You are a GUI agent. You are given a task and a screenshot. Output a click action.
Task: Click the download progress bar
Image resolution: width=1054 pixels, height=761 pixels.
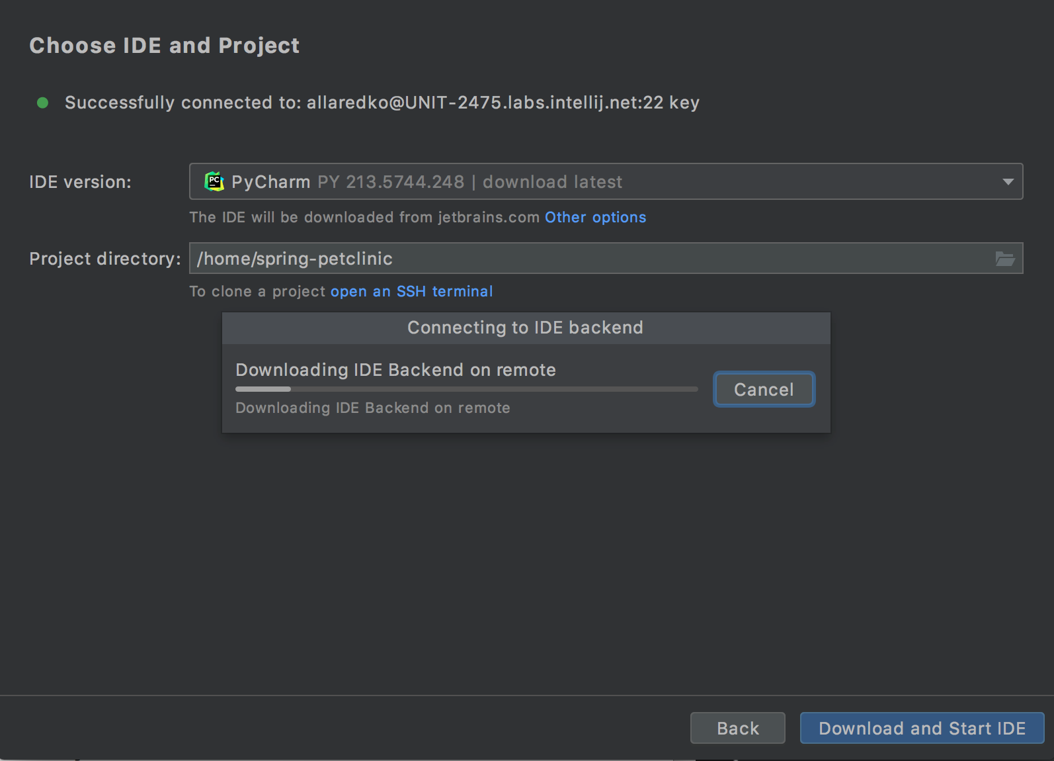tap(466, 389)
